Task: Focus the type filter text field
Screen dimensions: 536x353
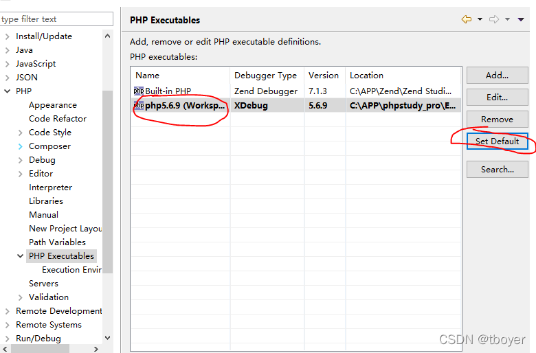Action: [x=56, y=19]
